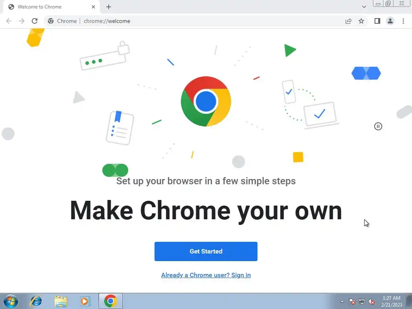Expand the tab search chevron

click(x=364, y=7)
